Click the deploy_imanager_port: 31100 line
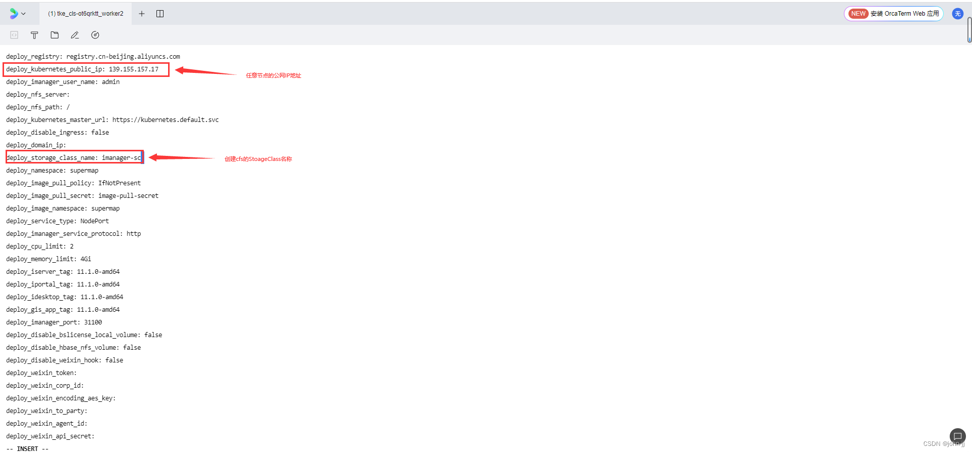This screenshot has height=452, width=972. click(x=54, y=322)
